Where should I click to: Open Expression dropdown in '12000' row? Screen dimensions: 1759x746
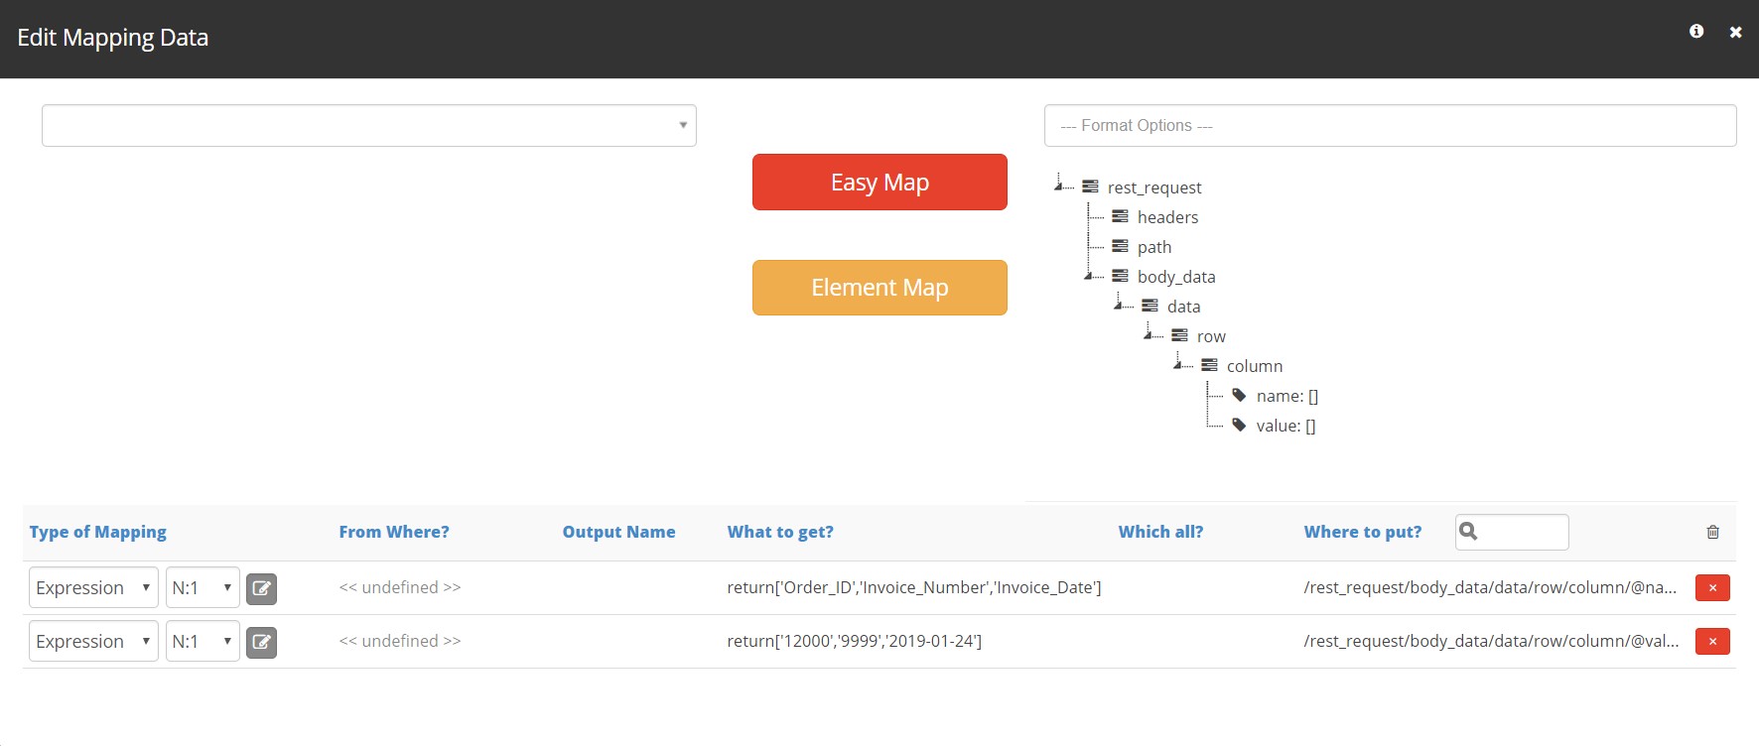point(93,641)
